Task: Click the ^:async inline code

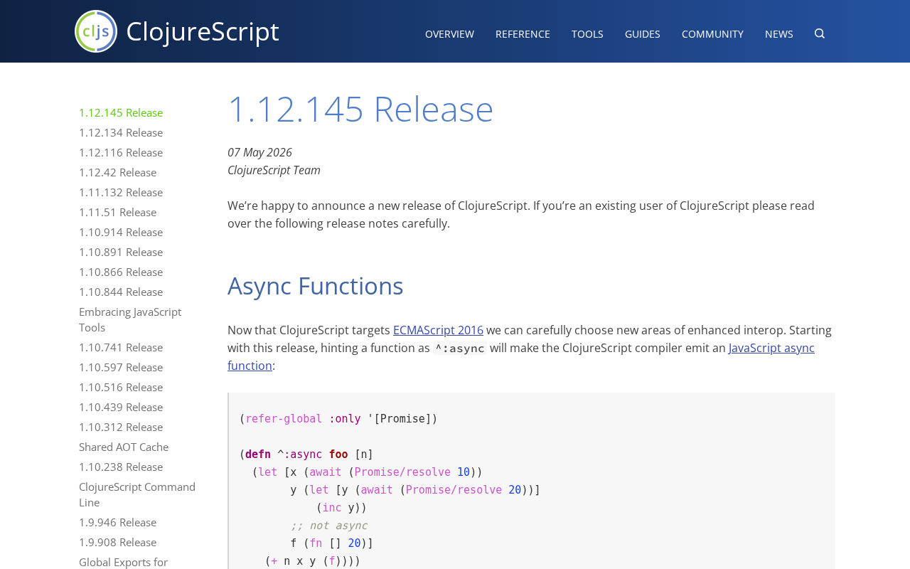Action: [460, 349]
